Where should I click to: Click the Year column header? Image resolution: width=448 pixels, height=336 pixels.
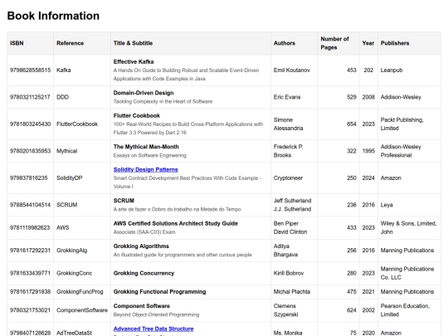[368, 43]
